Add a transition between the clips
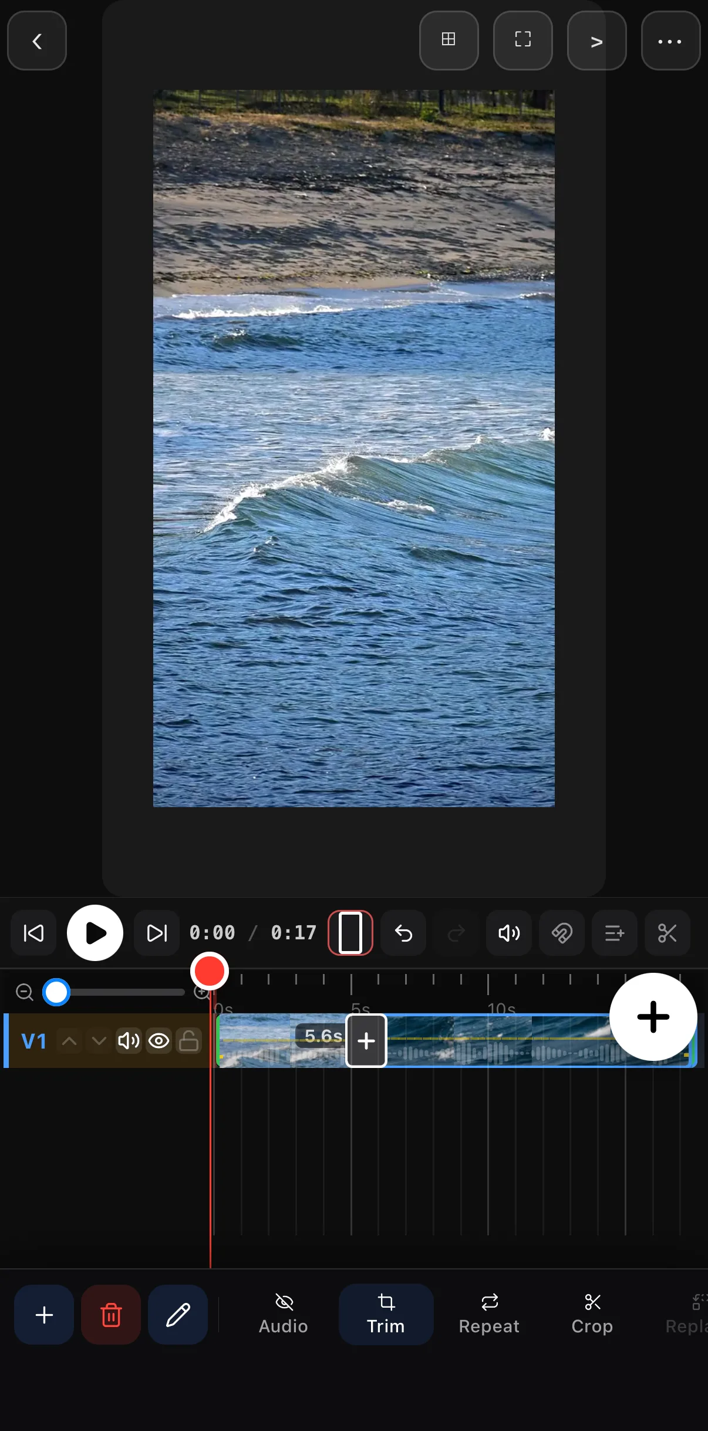Image resolution: width=708 pixels, height=1431 pixels. click(x=366, y=1041)
